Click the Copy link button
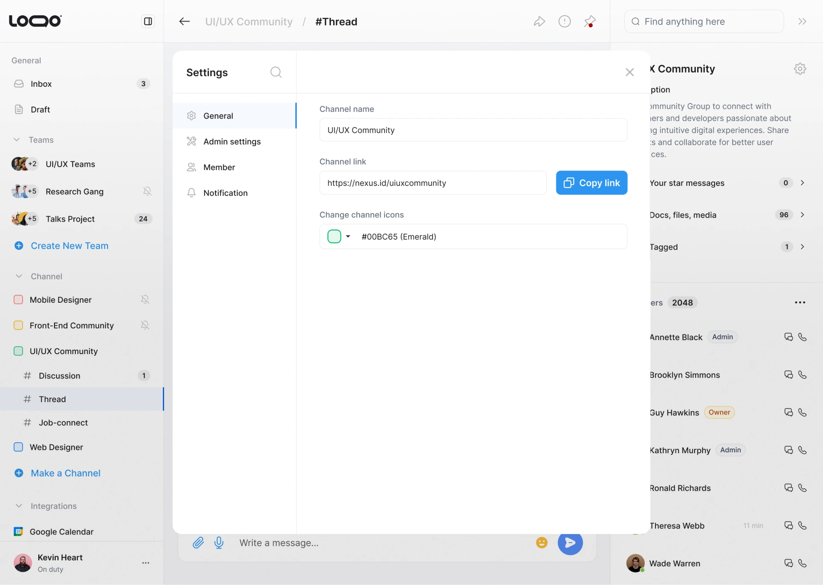This screenshot has height=585, width=823. [x=591, y=183]
